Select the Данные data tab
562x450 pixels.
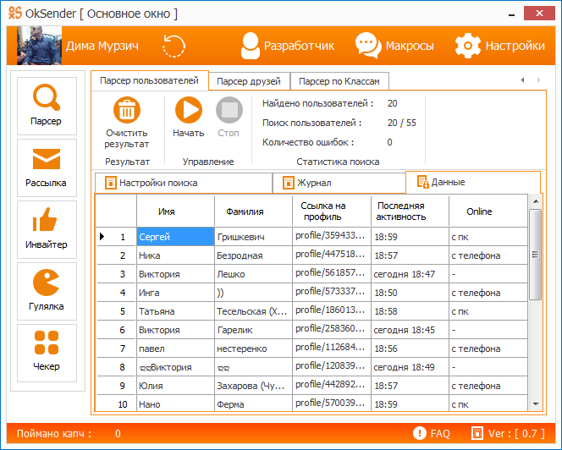[x=473, y=182]
